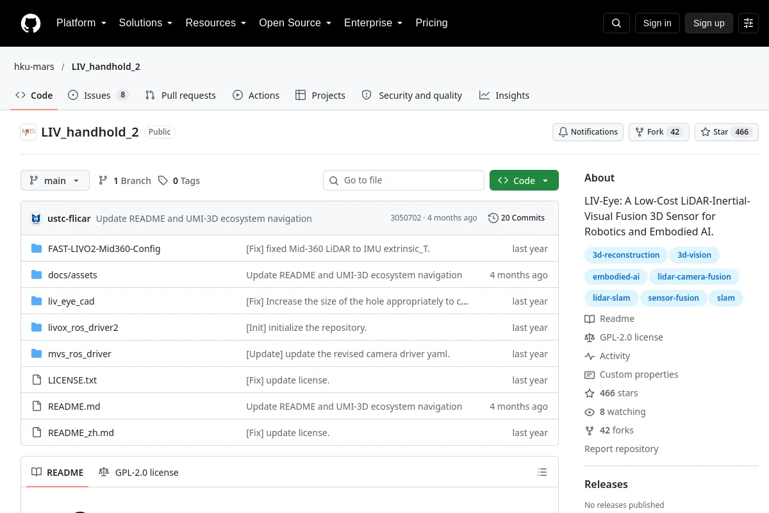Open the Actions tab
Viewport: 769px width, 513px height.
(x=256, y=96)
